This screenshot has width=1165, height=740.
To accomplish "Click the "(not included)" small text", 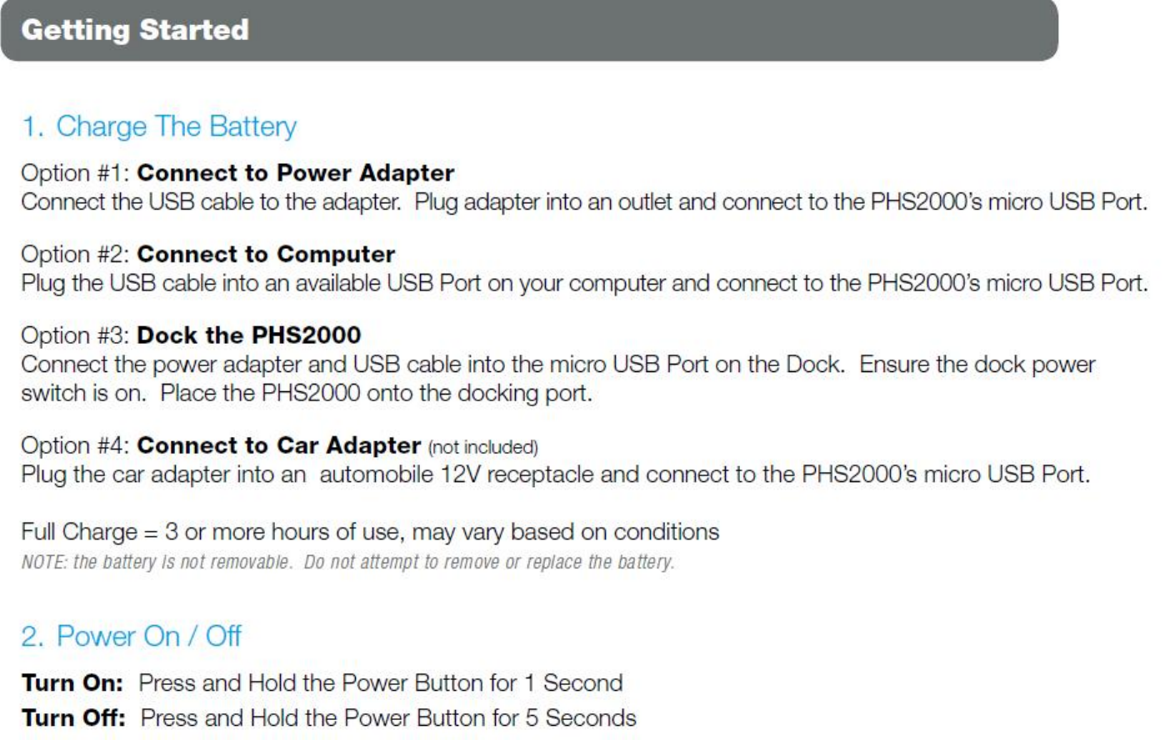I will pos(483,447).
